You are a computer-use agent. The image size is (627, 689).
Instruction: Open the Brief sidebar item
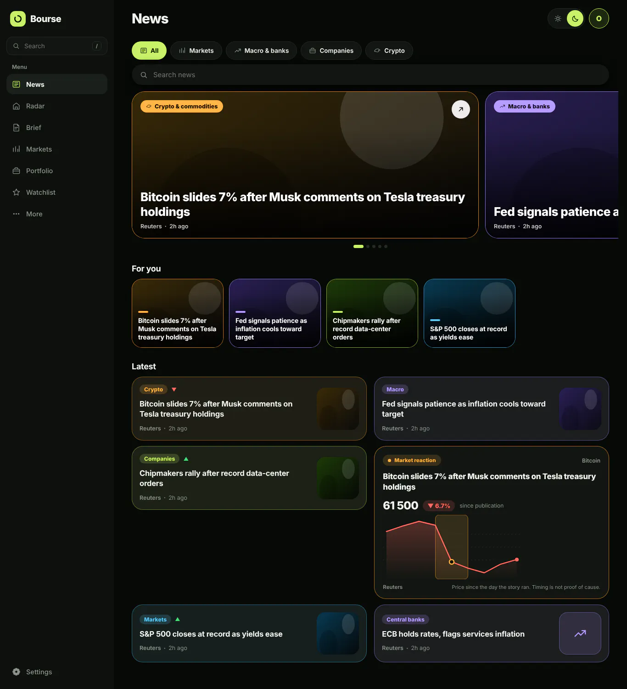coord(57,128)
